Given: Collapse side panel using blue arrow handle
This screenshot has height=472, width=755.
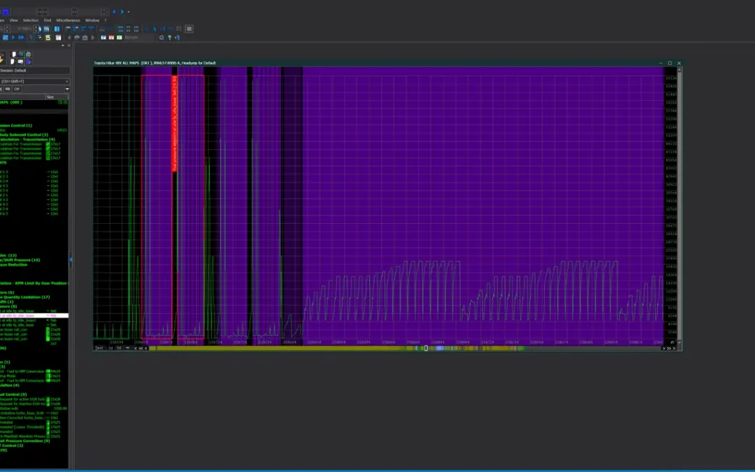Looking at the screenshot, I should click(71, 260).
